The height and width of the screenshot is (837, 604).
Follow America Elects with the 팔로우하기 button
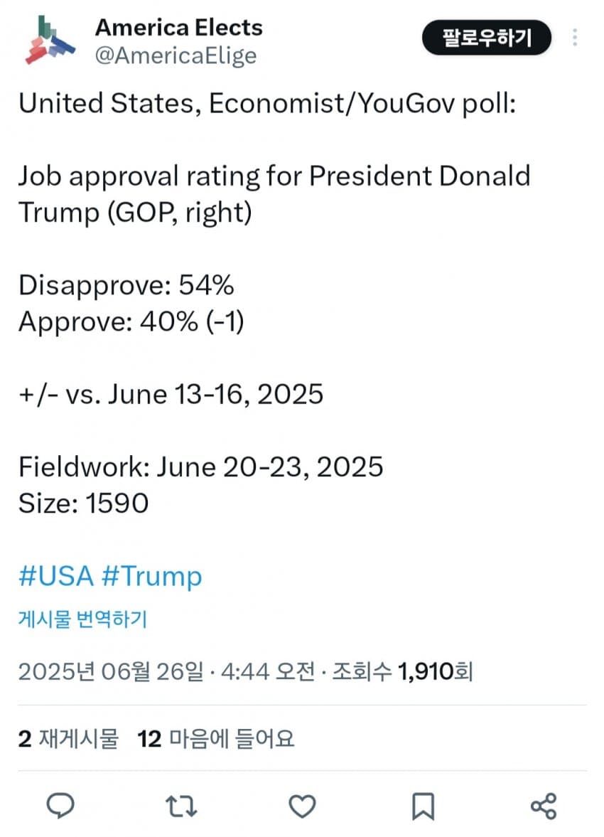pos(487,38)
